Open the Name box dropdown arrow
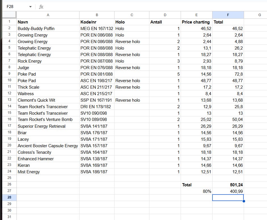This screenshot has width=267, height=220. (x=30, y=7)
